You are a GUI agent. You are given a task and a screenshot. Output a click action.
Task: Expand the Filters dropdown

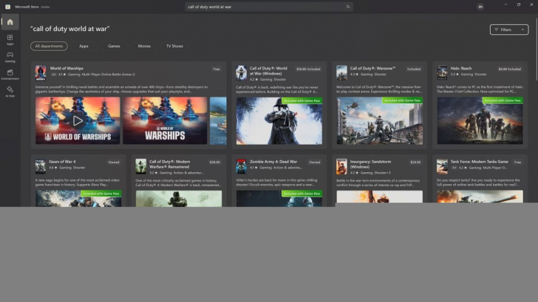[509, 30]
